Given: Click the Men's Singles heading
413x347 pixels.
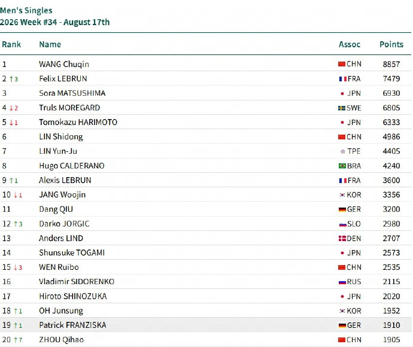Looking at the screenshot, I should [26, 11].
